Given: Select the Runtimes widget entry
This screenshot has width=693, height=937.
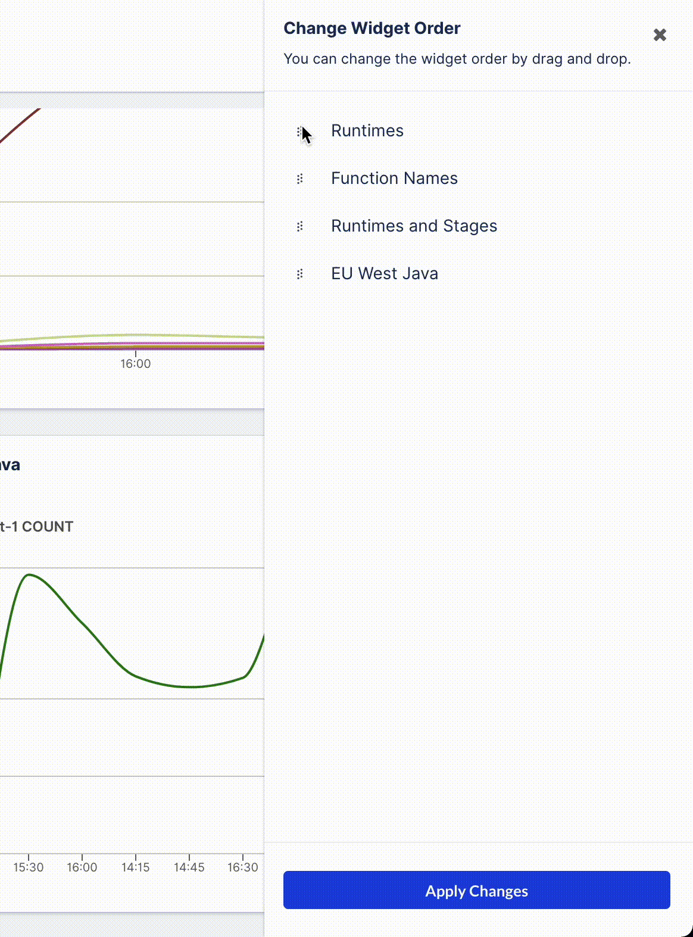Looking at the screenshot, I should [367, 131].
